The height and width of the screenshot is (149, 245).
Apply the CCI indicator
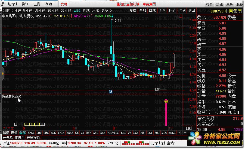pos(150,133)
